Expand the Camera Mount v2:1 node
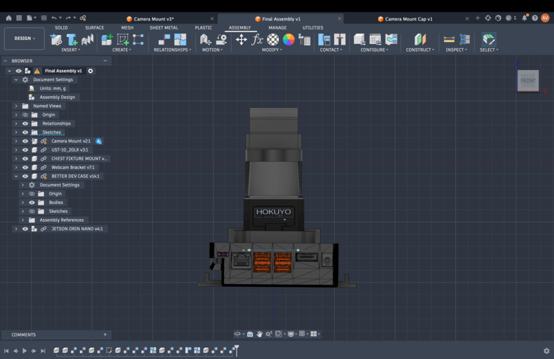The image size is (554, 359). tap(16, 141)
